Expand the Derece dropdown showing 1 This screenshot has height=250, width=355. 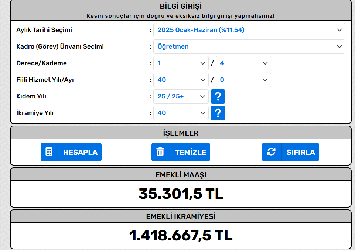(181, 63)
